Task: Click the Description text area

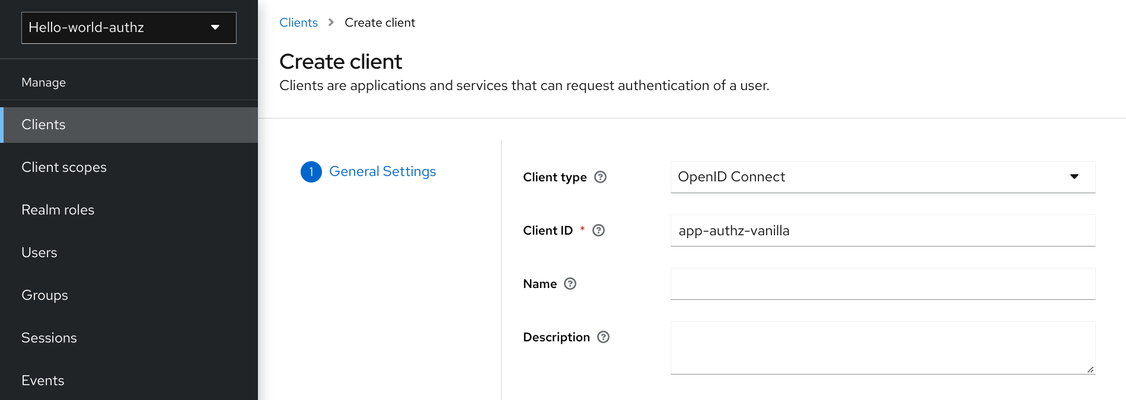Action: [x=883, y=348]
